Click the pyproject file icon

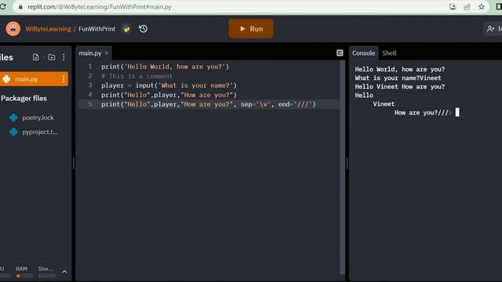(x=13, y=132)
